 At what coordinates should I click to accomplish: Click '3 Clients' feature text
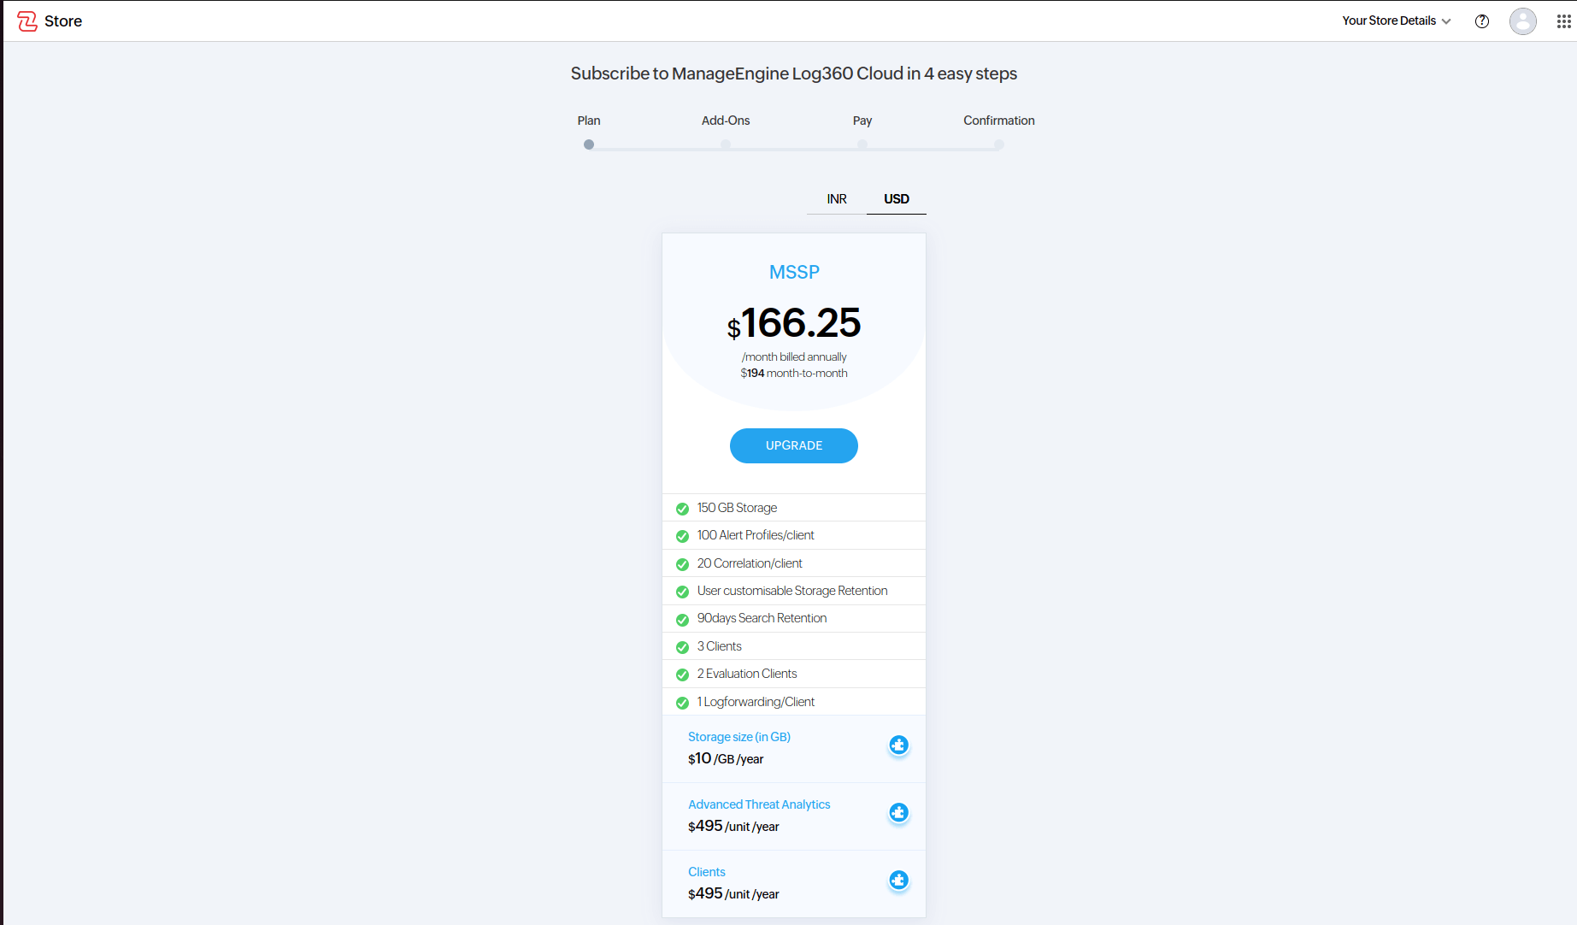click(719, 646)
